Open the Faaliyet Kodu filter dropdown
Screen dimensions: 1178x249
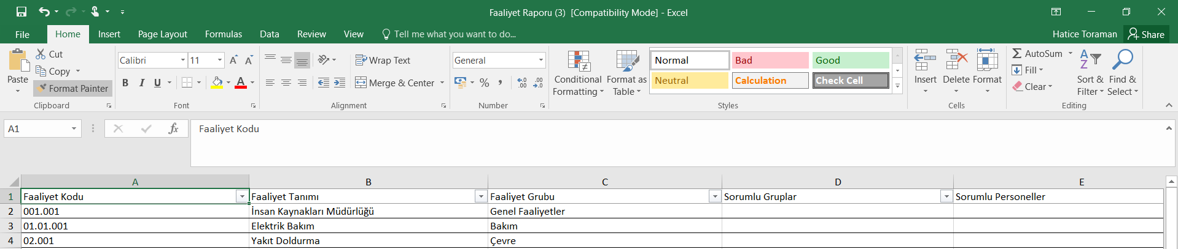tap(242, 196)
